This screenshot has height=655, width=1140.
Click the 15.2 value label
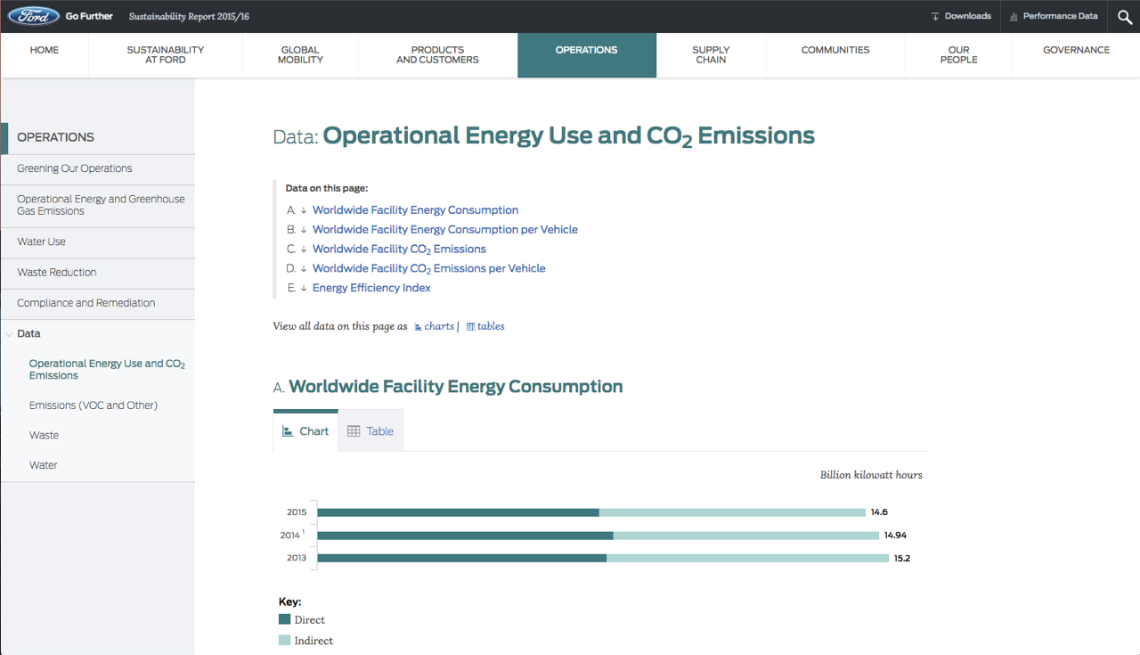coord(902,559)
